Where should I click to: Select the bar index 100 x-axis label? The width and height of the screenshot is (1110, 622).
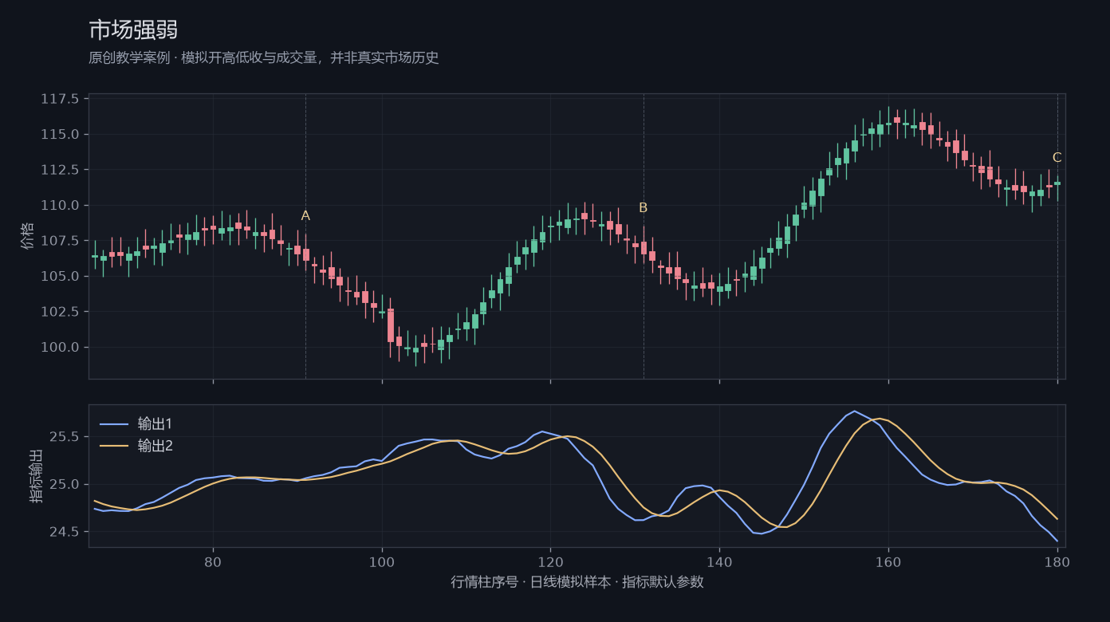(382, 561)
